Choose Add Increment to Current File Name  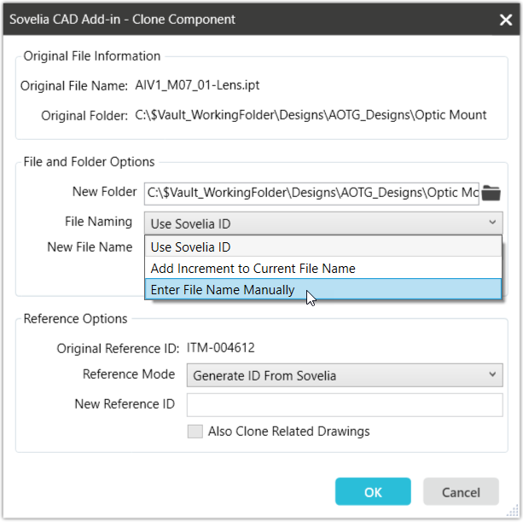tap(323, 268)
